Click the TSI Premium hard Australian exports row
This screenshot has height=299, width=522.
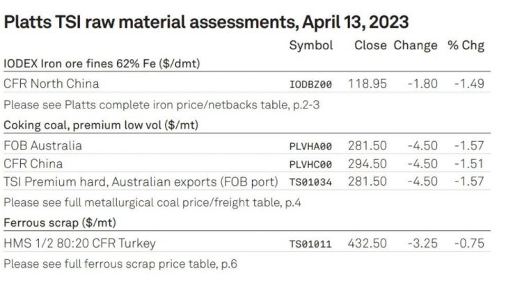click(x=246, y=181)
